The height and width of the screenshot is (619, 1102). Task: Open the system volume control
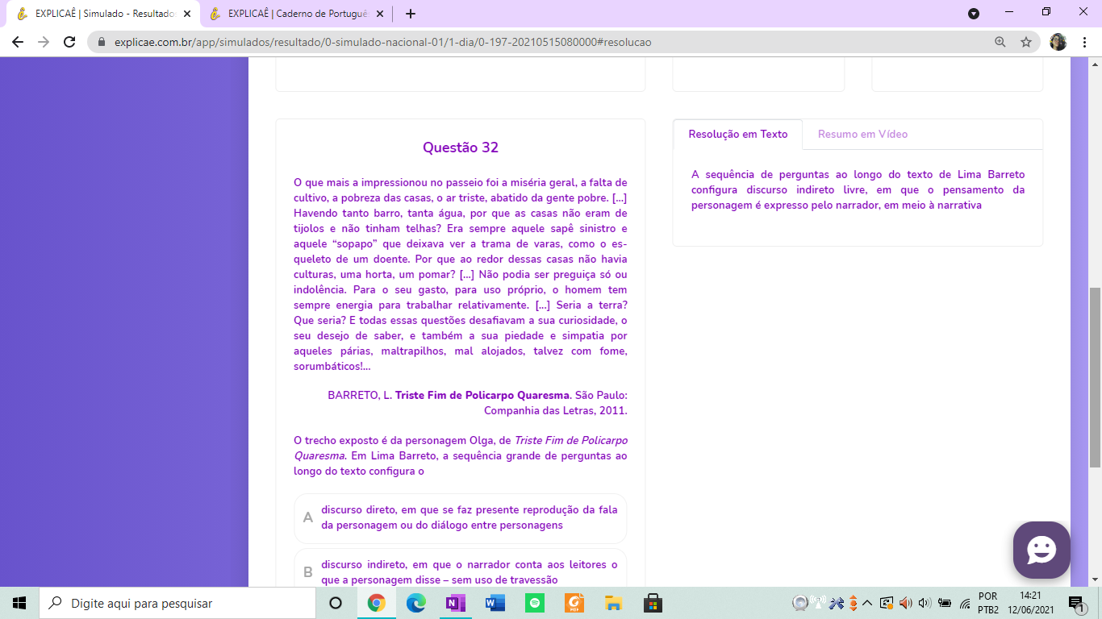925,603
